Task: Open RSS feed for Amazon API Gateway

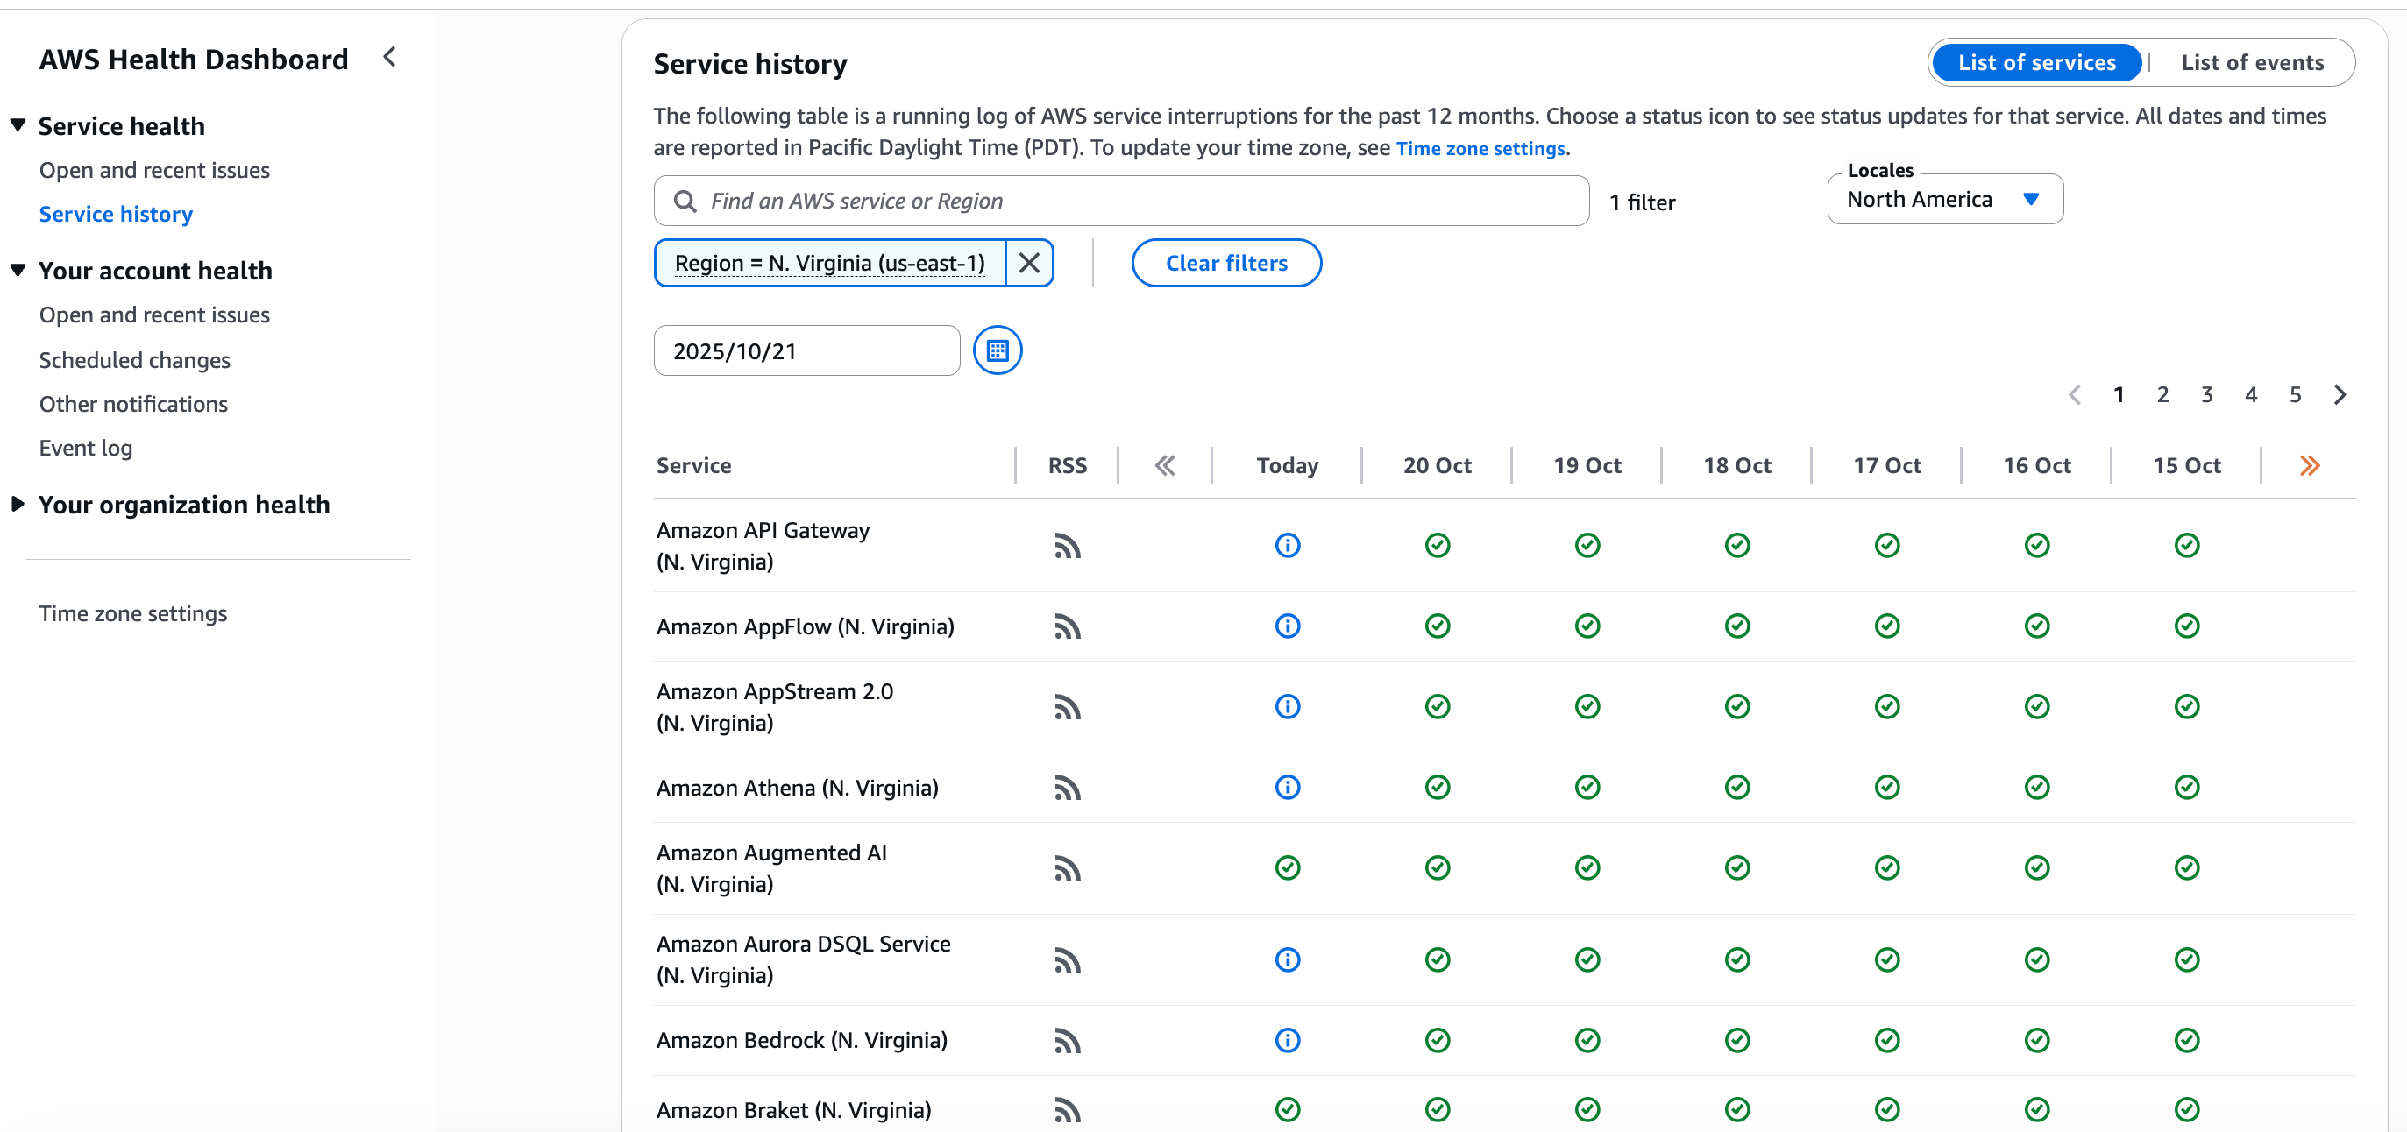Action: (x=1066, y=546)
